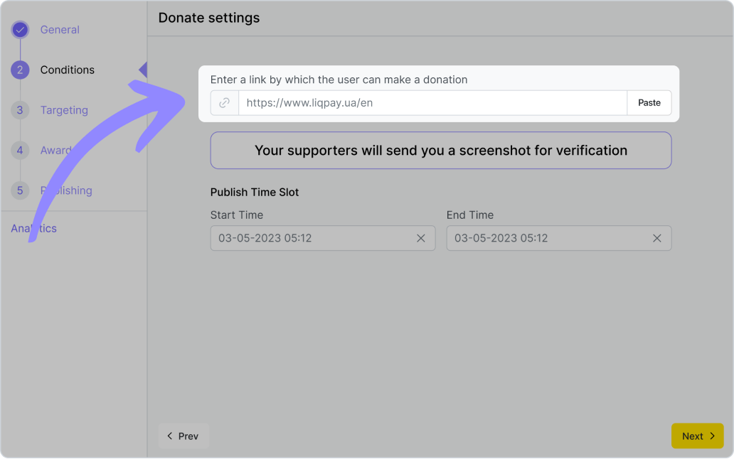Click the completed General step checkmark icon
Viewport: 734px width, 459px height.
pyautogui.click(x=20, y=30)
